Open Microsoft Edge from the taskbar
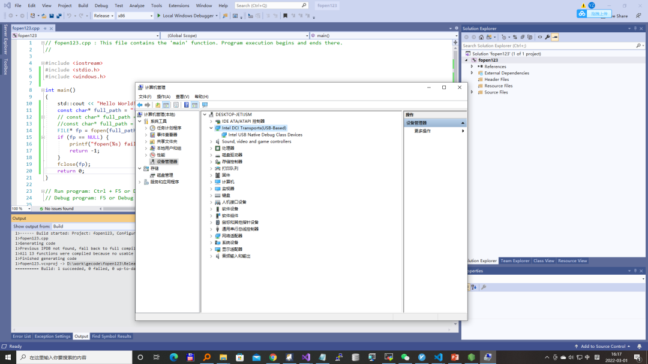Screen dimensions: 648x364 (x=173, y=357)
